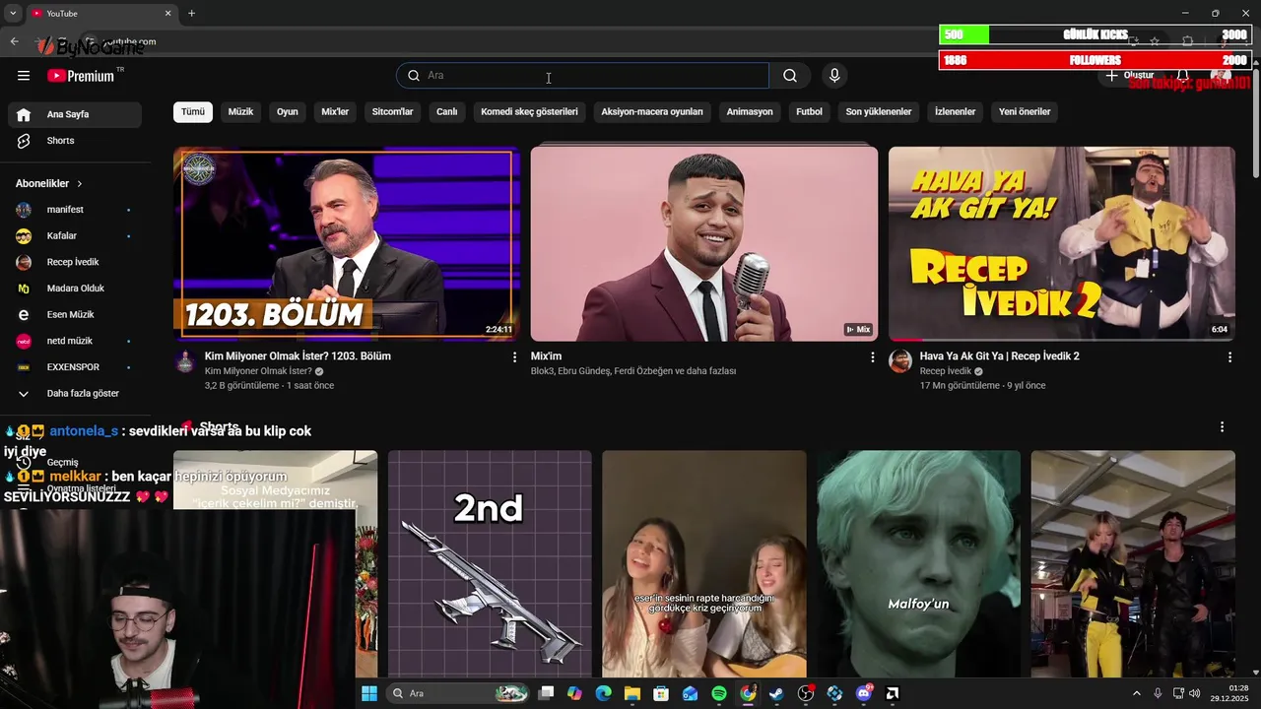The image size is (1261, 709).
Task: Select the İzlenenler filter chip
Action: point(955,111)
